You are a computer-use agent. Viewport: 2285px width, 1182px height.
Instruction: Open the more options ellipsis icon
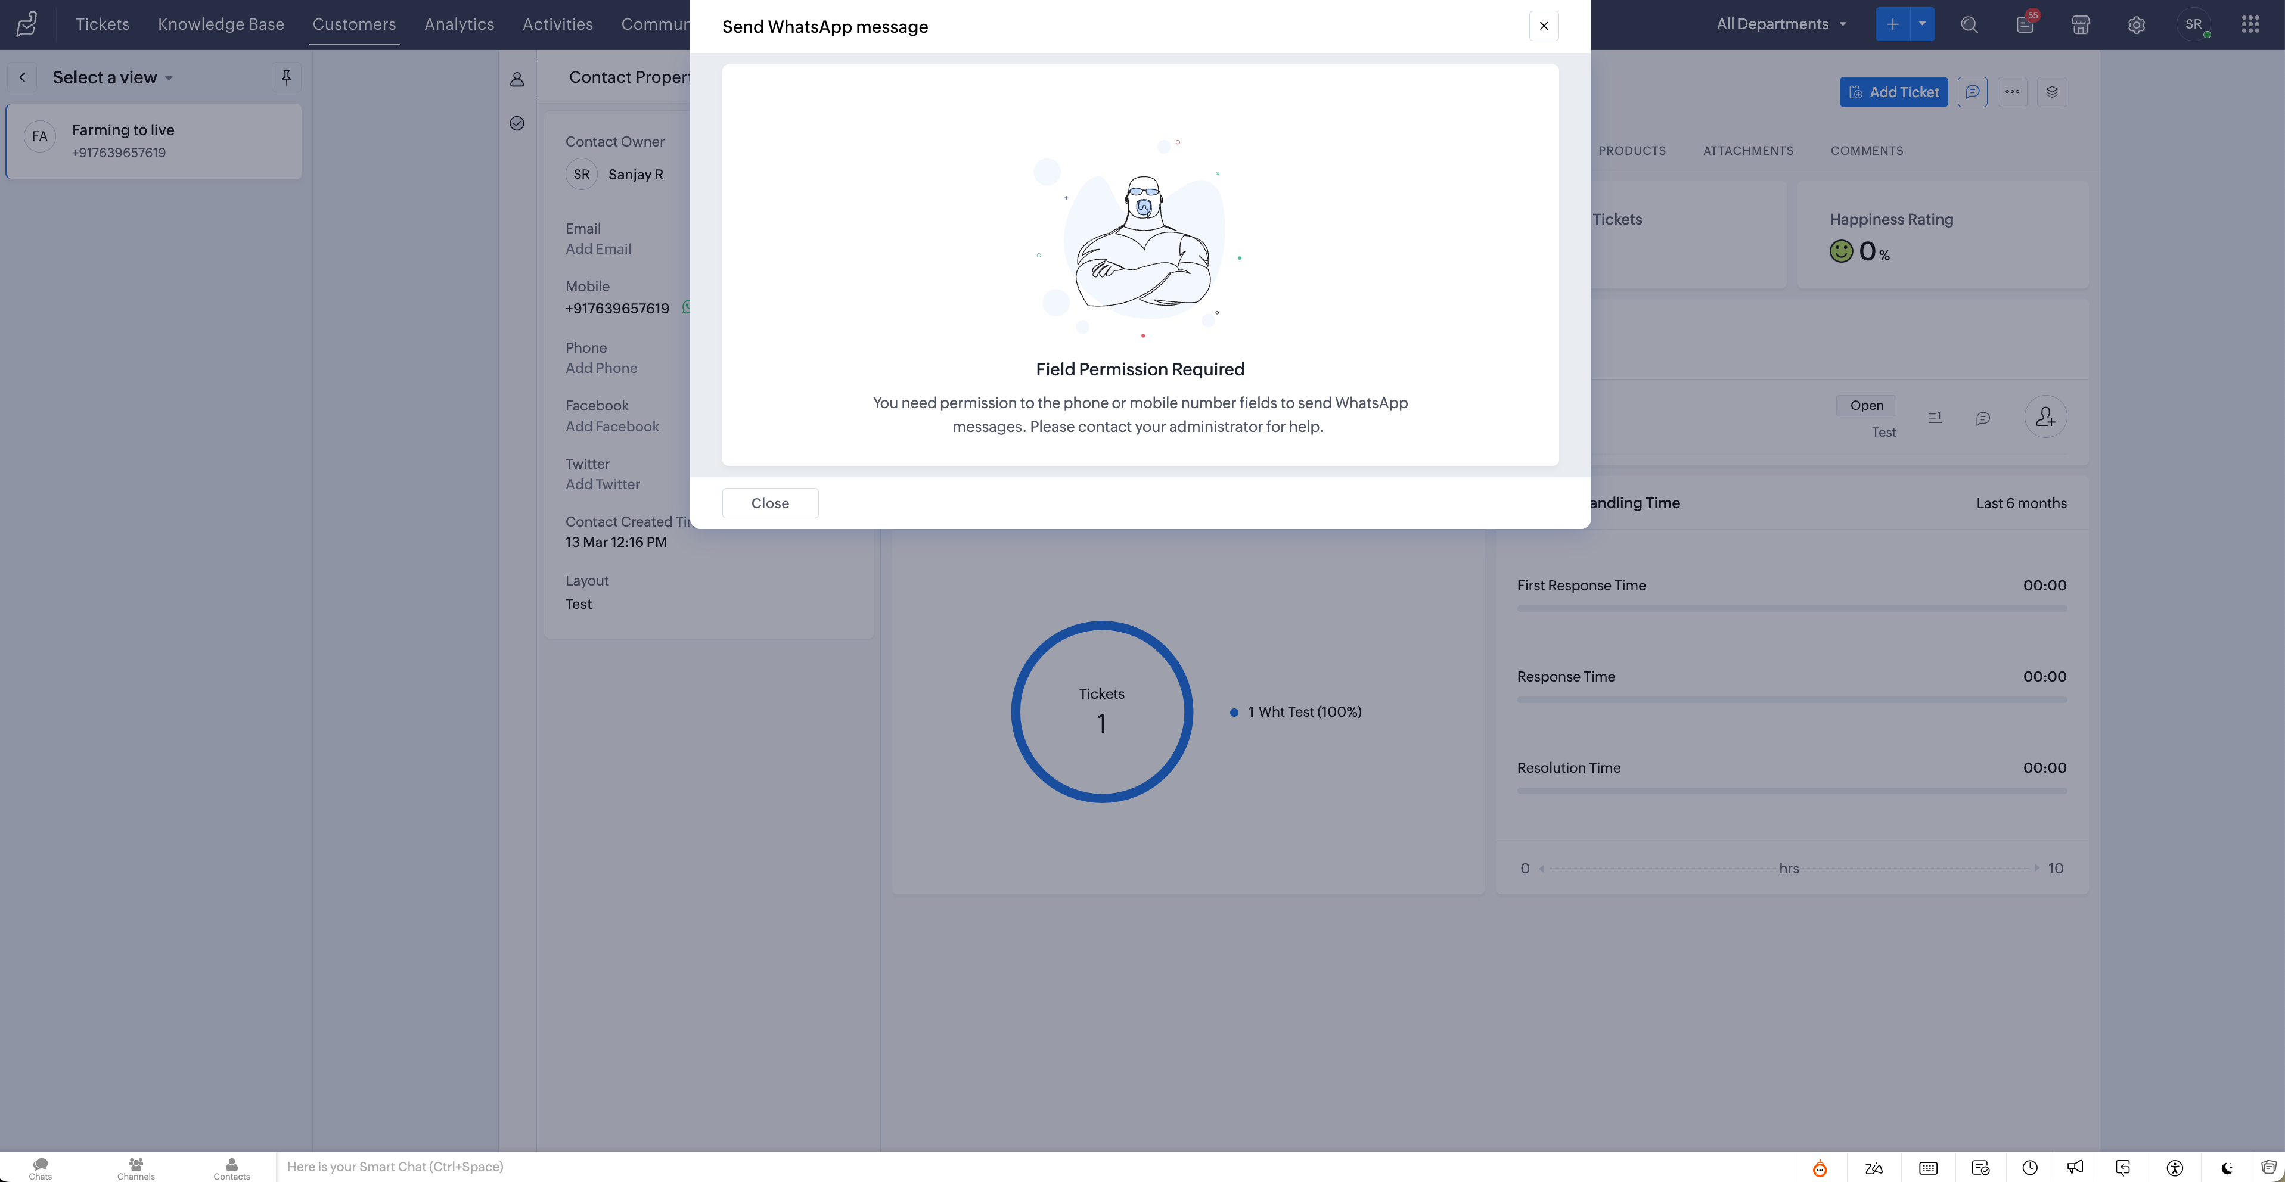click(x=2012, y=91)
